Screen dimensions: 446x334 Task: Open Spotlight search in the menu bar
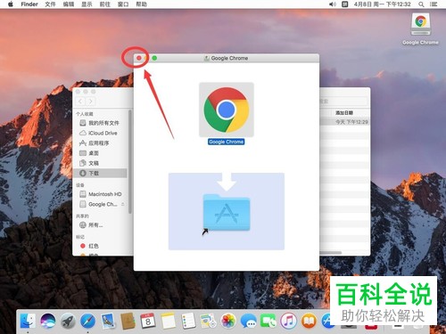coord(421,4)
